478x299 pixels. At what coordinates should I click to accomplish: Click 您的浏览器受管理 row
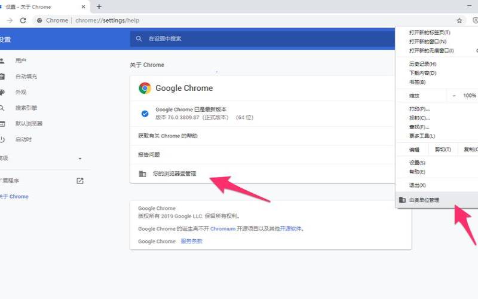262,173
